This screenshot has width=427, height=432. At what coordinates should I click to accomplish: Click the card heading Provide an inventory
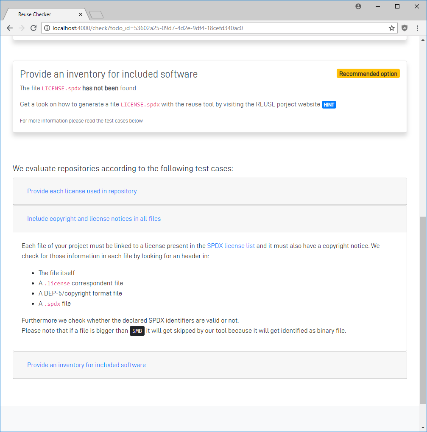109,74
